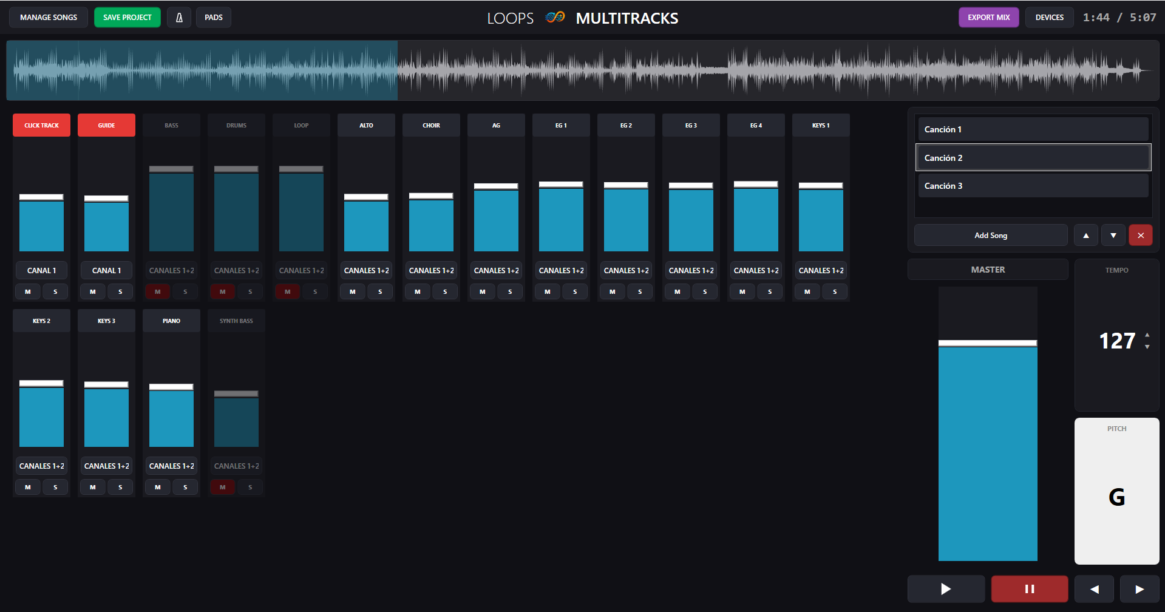1165x612 pixels.
Task: Mute the CLICK TRACK channel
Action: [28, 292]
